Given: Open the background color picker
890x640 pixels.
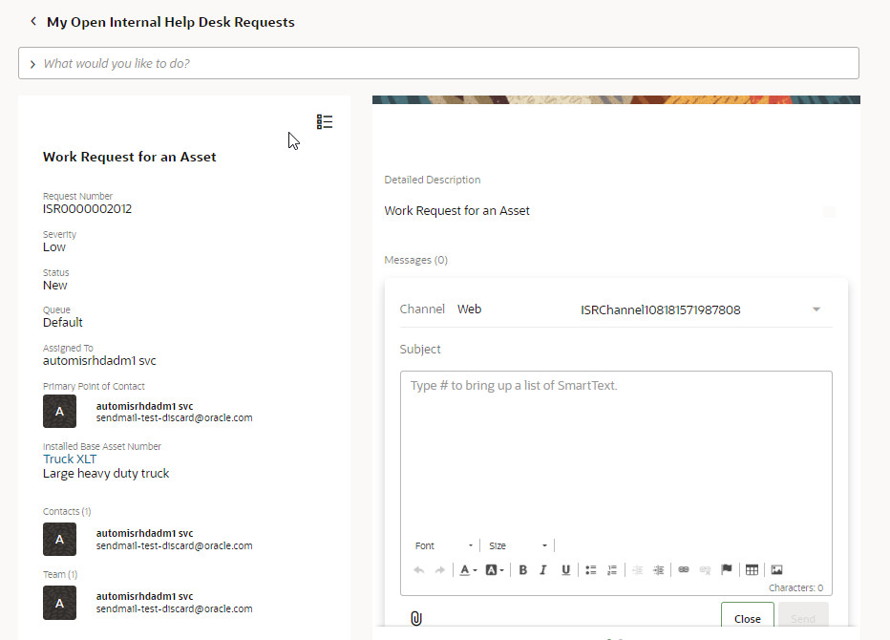Looking at the screenshot, I should (x=495, y=570).
